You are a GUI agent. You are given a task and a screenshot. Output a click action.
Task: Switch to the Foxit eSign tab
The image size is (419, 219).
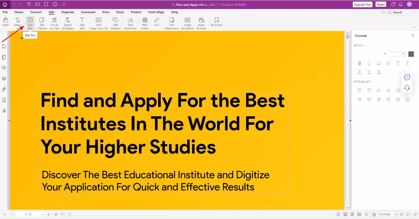click(x=156, y=12)
